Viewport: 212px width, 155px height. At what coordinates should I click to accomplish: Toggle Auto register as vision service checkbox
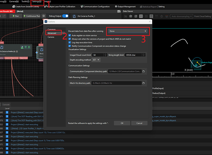click(70, 35)
